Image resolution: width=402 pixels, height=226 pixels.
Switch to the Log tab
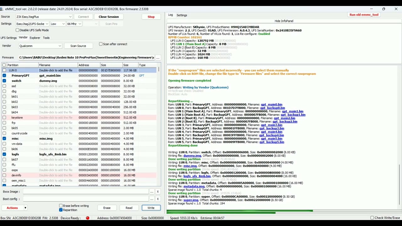170,15
